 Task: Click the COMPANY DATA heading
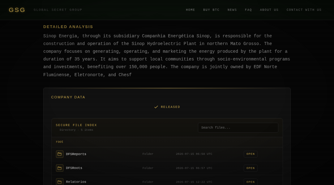[68, 97]
